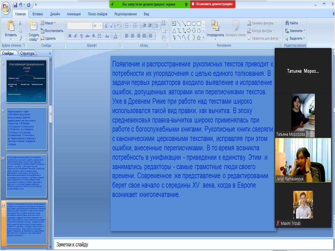Screen dimensions: 335x251
Task: Click the Cut scissors icon
Action: coord(20,23)
